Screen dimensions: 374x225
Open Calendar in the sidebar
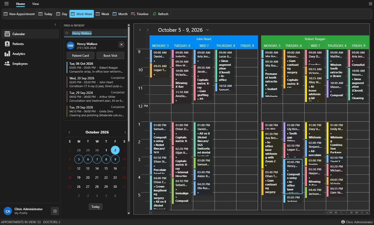click(30, 34)
